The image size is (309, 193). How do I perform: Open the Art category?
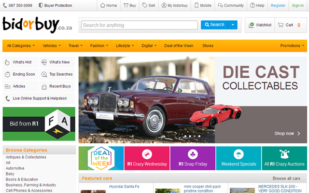click(8, 163)
